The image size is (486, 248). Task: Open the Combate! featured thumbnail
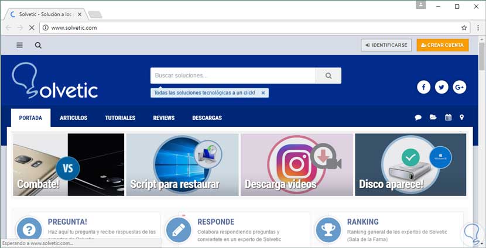(69, 165)
